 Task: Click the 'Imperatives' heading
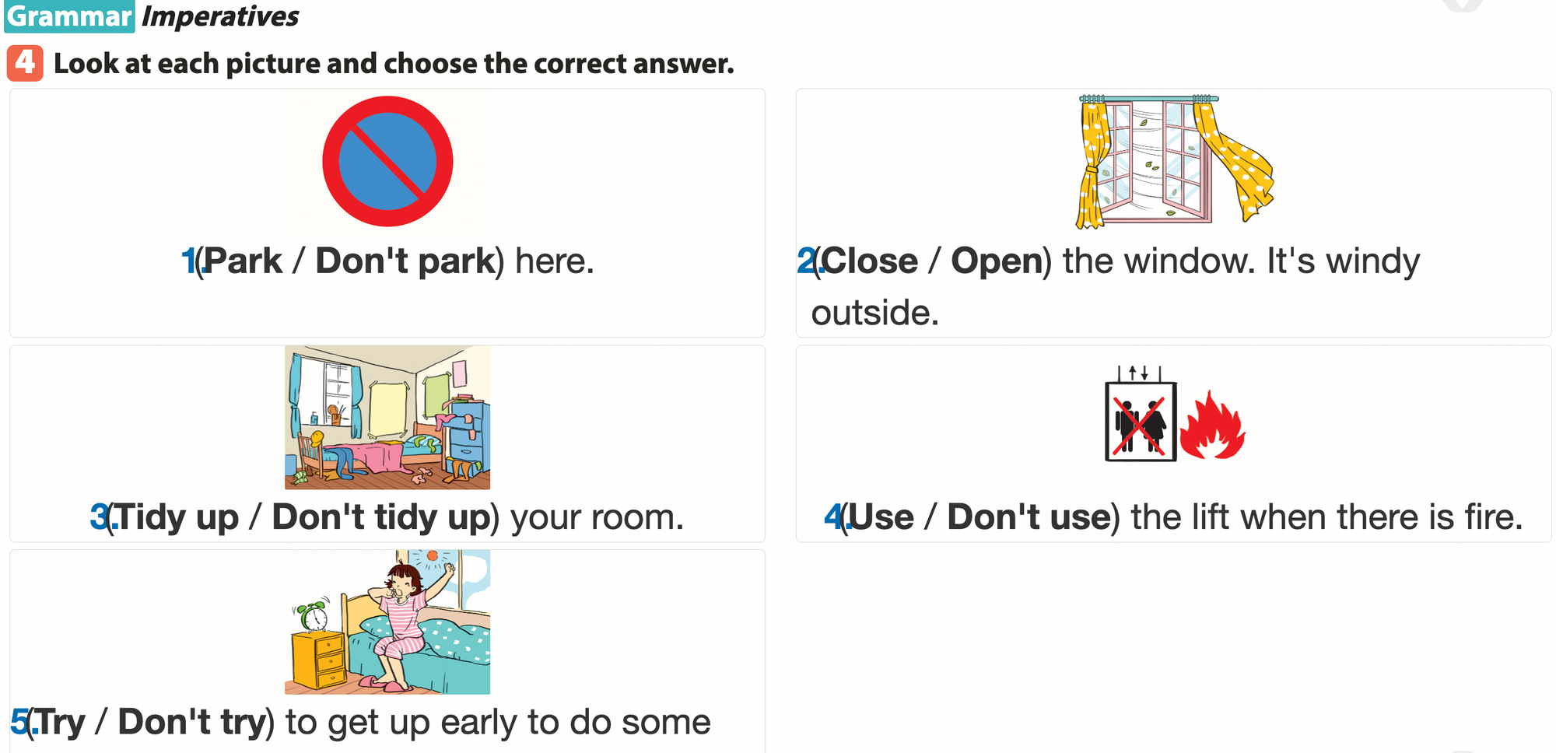(220, 16)
